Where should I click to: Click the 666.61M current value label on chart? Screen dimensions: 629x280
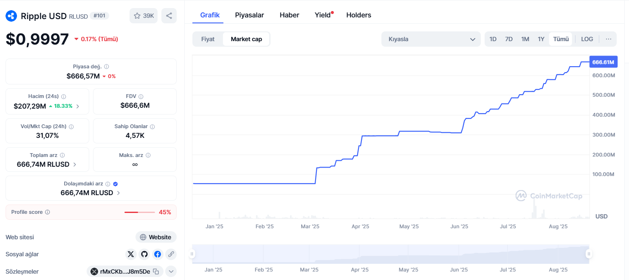tap(604, 62)
